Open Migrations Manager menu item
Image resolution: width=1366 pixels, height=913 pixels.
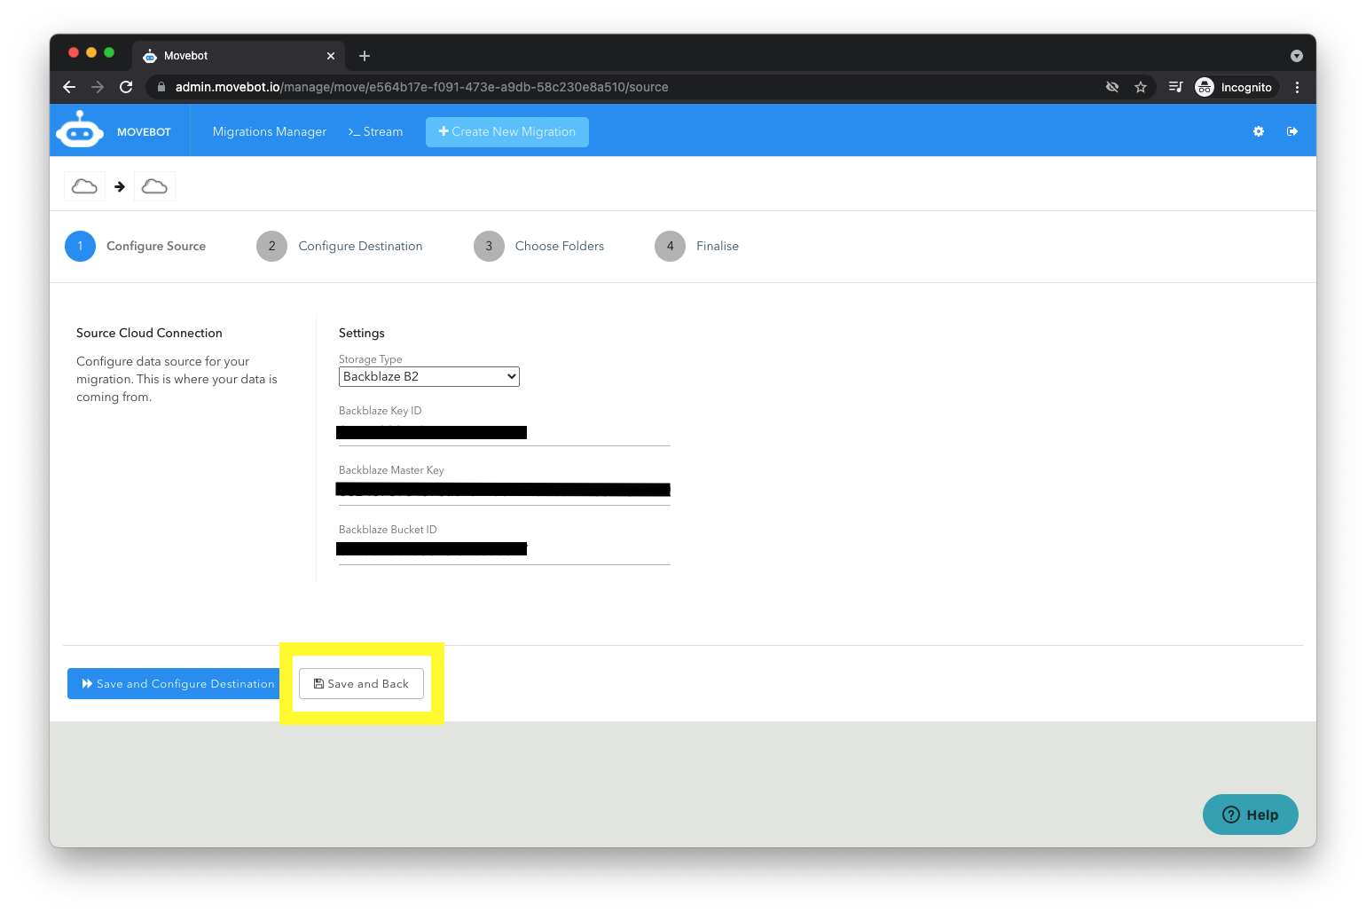coord(270,131)
